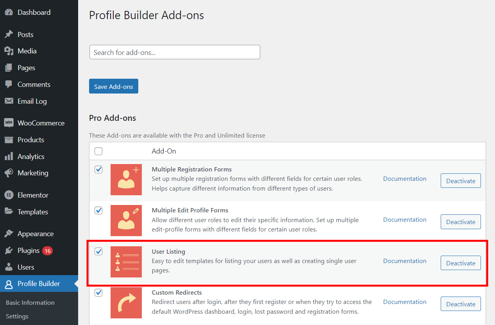The width and height of the screenshot is (495, 325).
Task: Click the WooCommerce logo icon
Action: [x=9, y=123]
